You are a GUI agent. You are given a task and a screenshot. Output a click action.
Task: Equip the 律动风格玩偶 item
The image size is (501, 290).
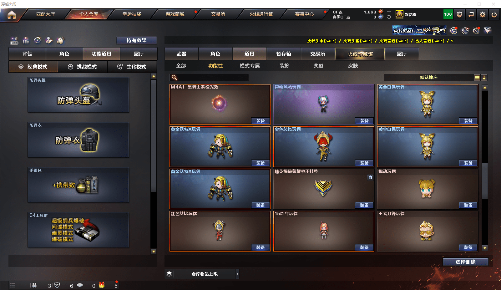click(x=364, y=121)
